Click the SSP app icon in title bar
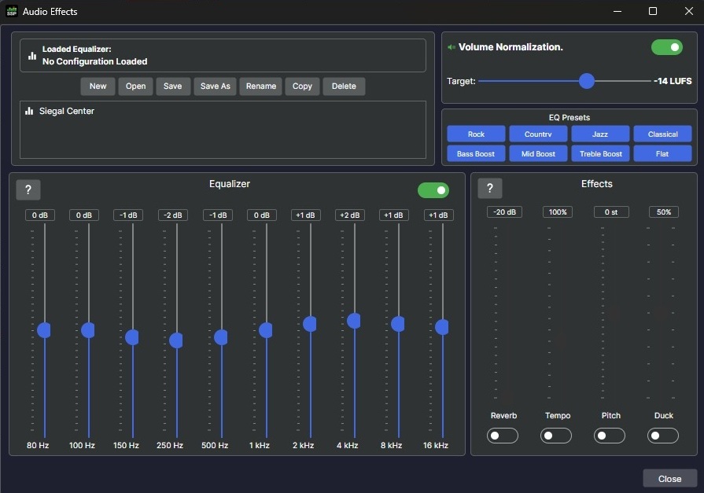The height and width of the screenshot is (493, 704). 11,11
